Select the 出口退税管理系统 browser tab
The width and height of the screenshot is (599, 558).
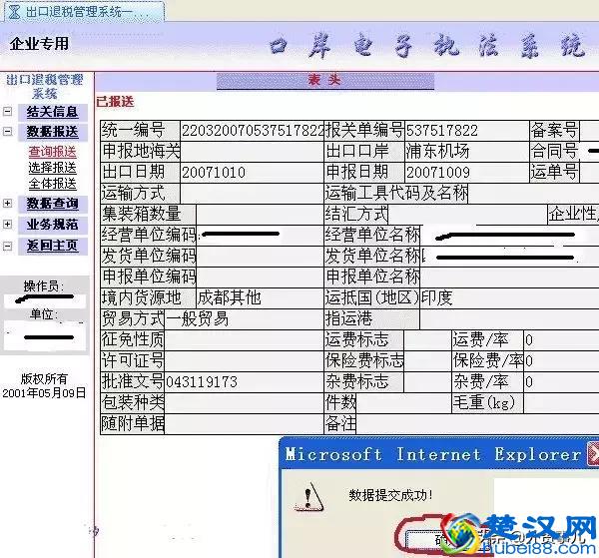pos(84,11)
